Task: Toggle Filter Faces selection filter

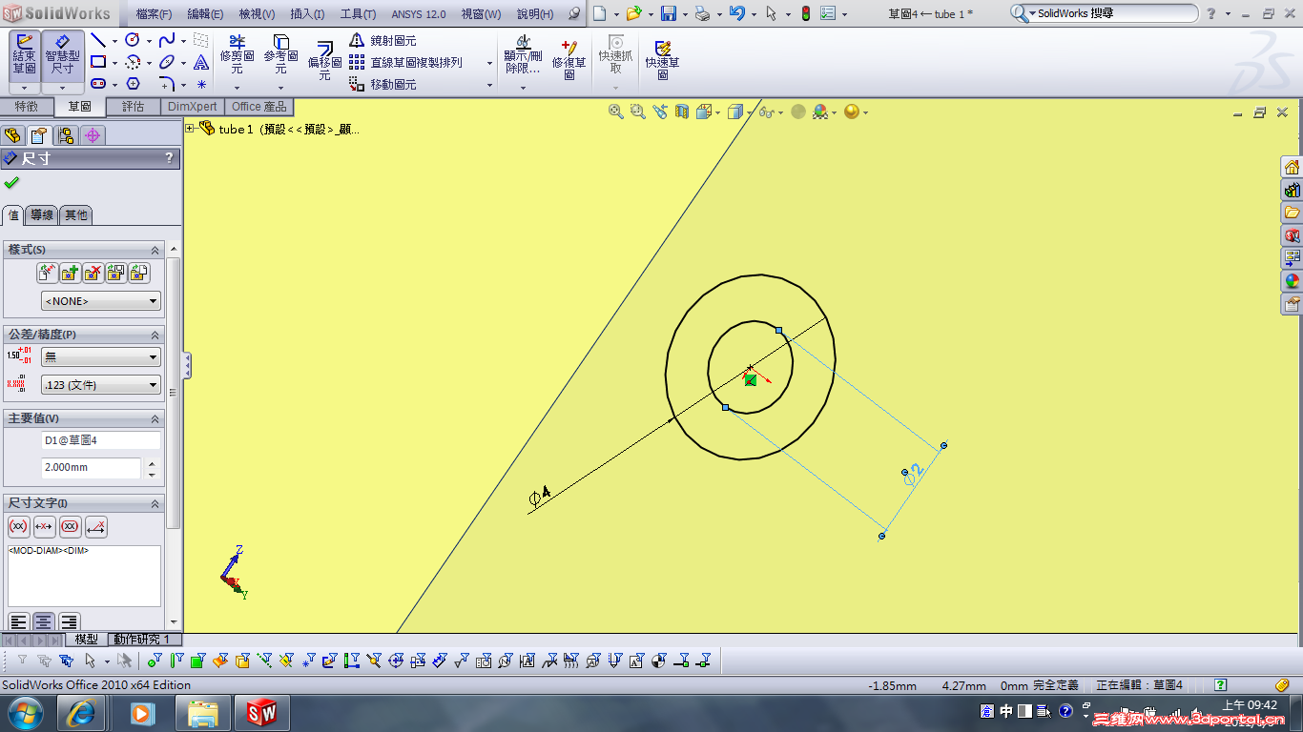Action: (197, 661)
